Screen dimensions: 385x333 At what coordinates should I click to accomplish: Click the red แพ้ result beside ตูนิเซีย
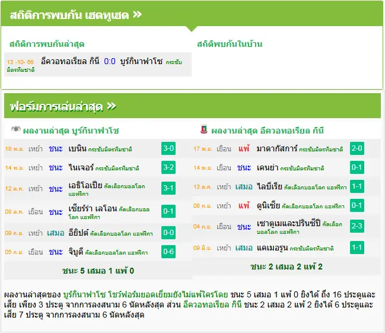pyautogui.click(x=244, y=205)
